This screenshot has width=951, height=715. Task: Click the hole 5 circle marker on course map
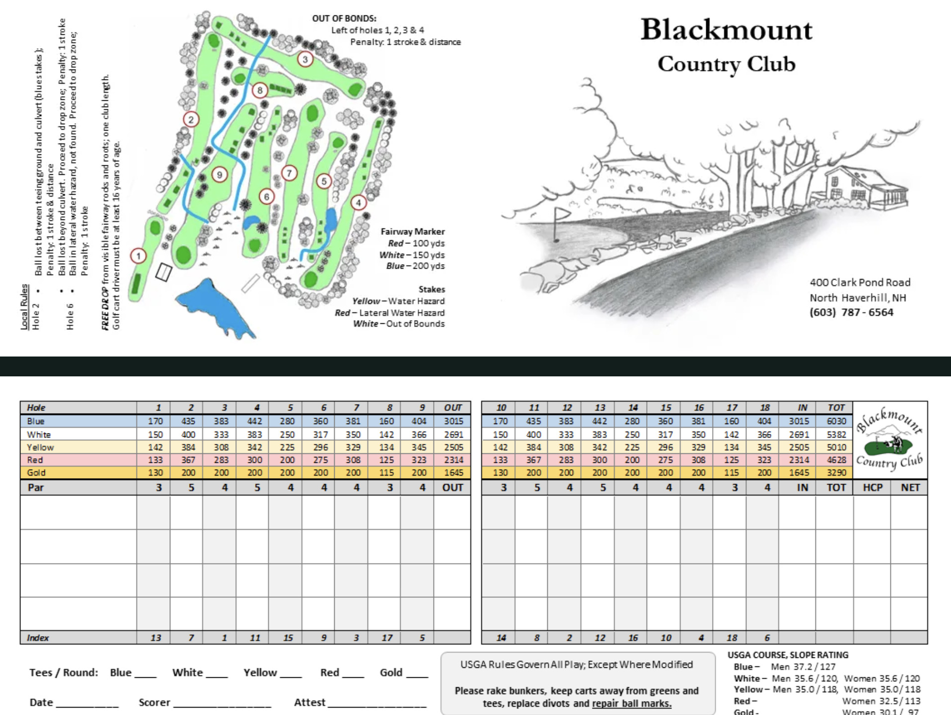324,181
